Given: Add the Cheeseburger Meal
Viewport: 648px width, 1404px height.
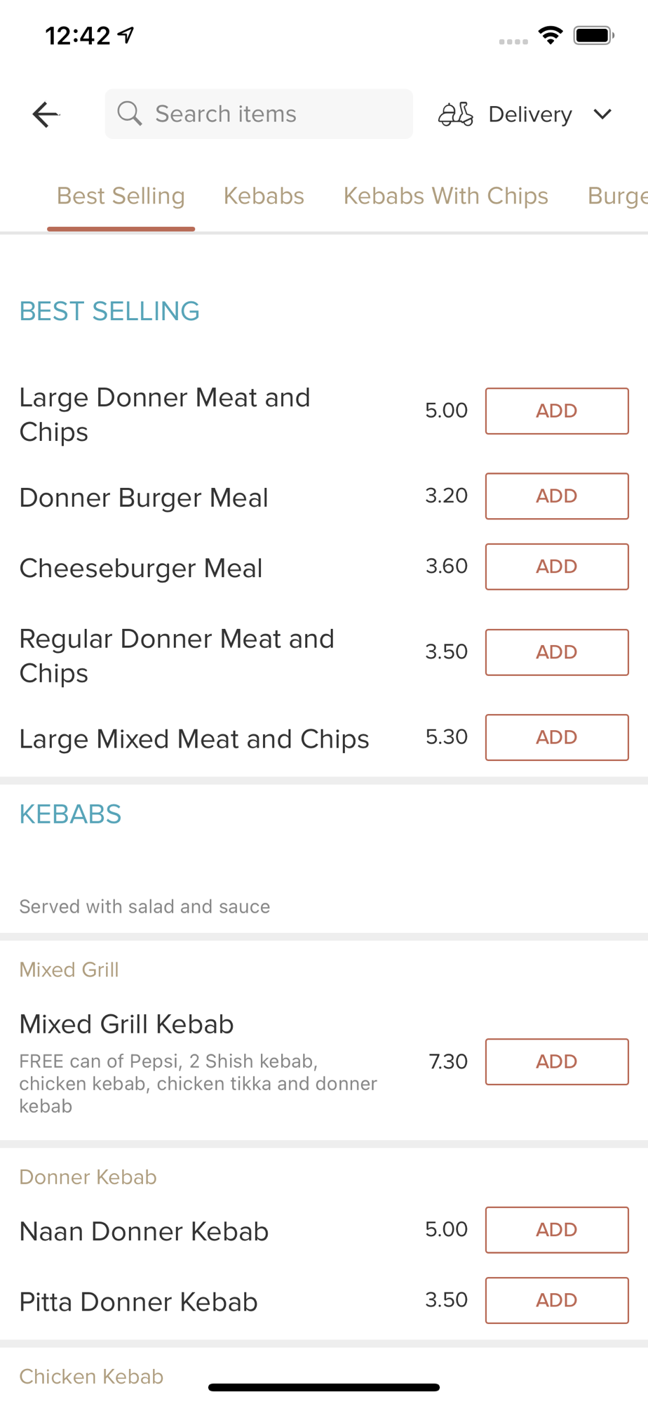Looking at the screenshot, I should (x=557, y=567).
